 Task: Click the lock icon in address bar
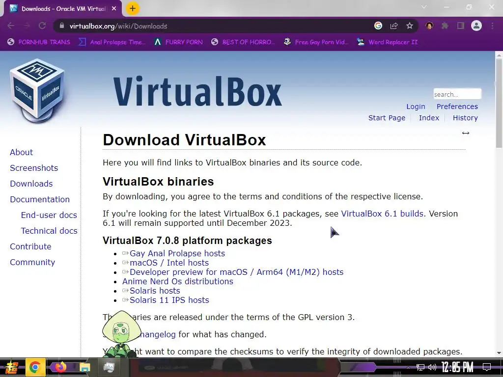coord(62,26)
